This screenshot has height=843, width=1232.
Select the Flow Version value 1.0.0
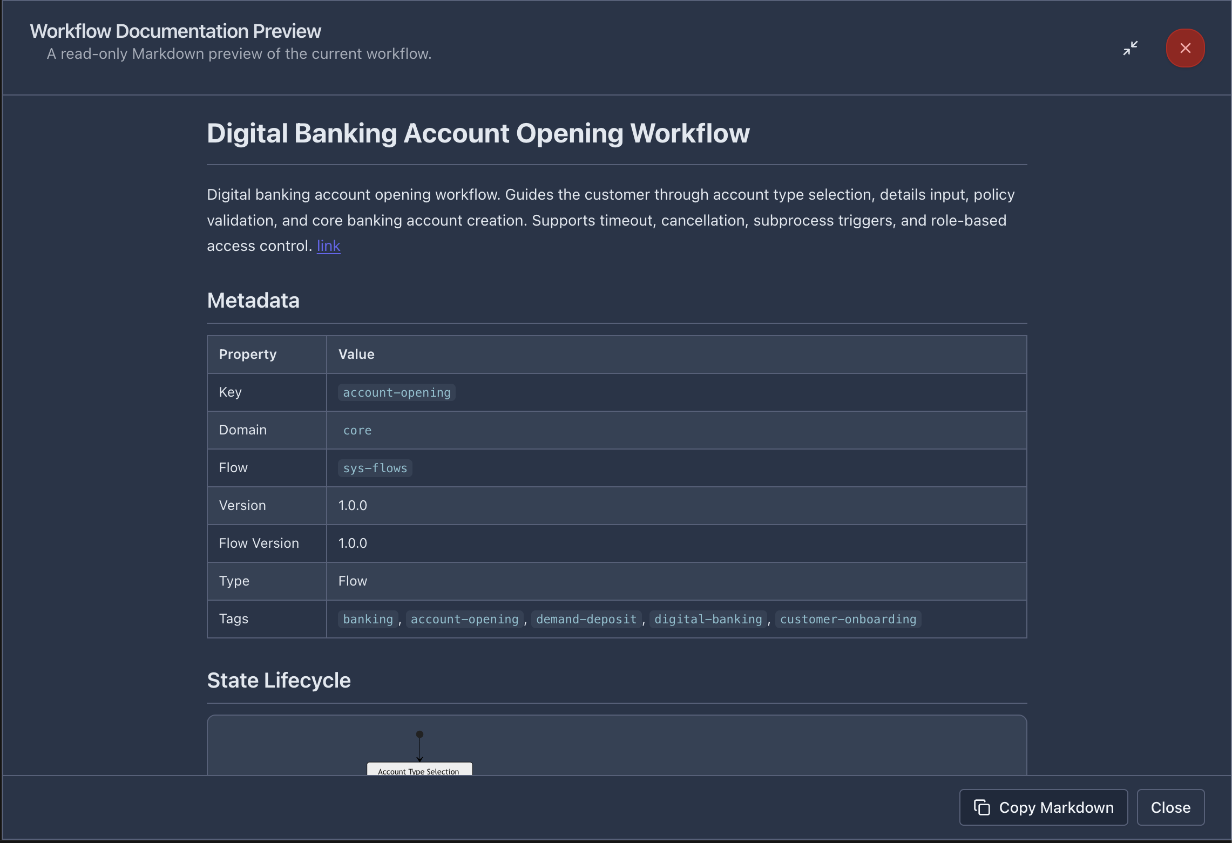[353, 543]
